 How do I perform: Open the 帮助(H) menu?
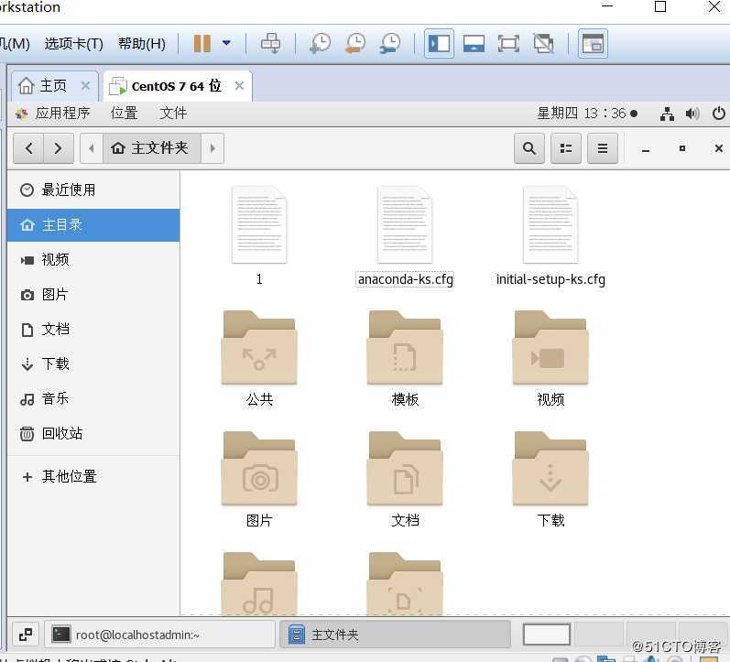pos(142,44)
